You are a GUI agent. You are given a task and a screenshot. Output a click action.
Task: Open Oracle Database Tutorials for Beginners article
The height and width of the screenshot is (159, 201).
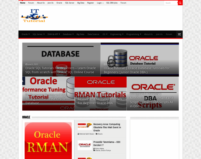(137, 70)
